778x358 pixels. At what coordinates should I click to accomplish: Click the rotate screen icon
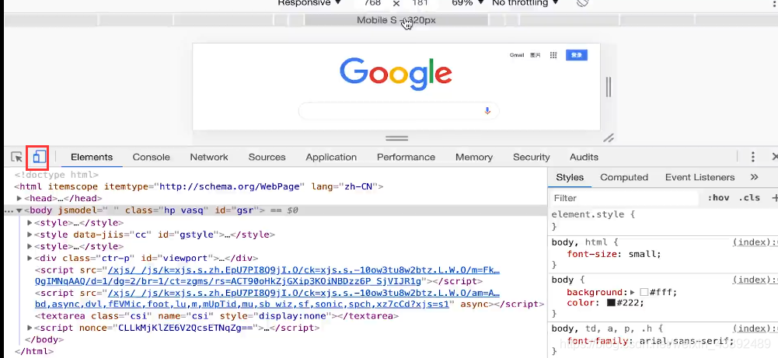[583, 2]
